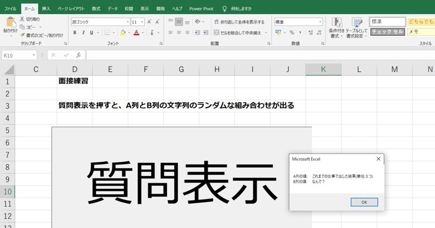Click the increase decimal places icon

click(310, 32)
